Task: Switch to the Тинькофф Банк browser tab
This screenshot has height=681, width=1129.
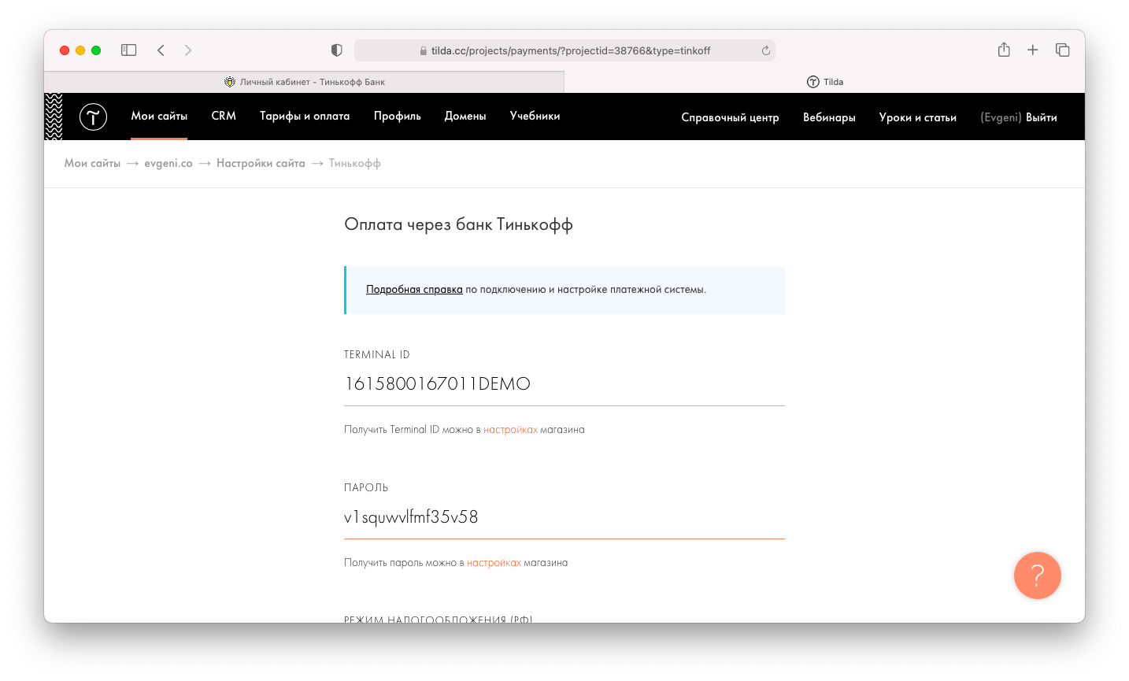Action: [x=305, y=82]
